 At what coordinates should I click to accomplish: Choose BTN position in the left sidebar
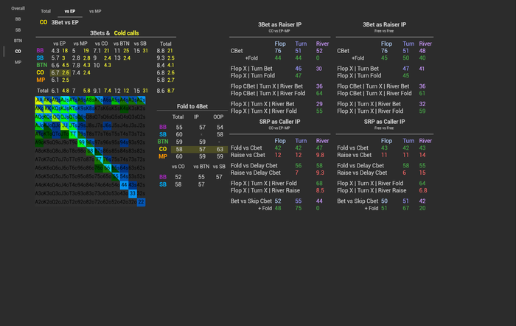[18, 41]
